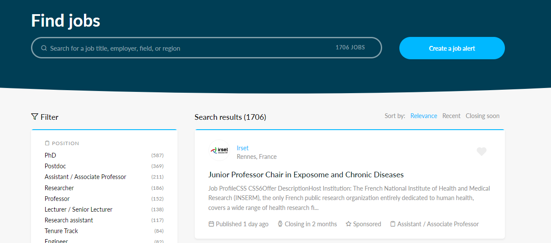Select Lecturer / Senior Lecturer filter
This screenshot has width=551, height=243.
[78, 210]
